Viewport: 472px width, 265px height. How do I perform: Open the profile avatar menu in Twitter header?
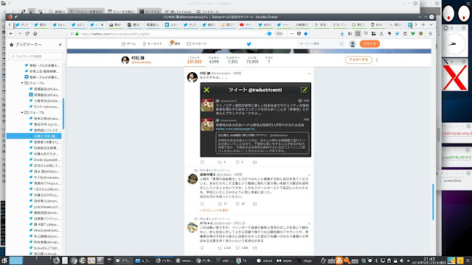point(353,44)
